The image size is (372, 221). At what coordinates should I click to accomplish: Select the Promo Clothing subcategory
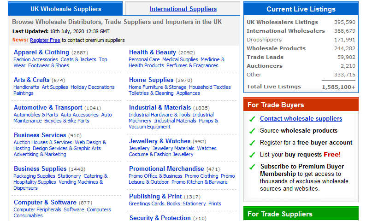point(201,176)
